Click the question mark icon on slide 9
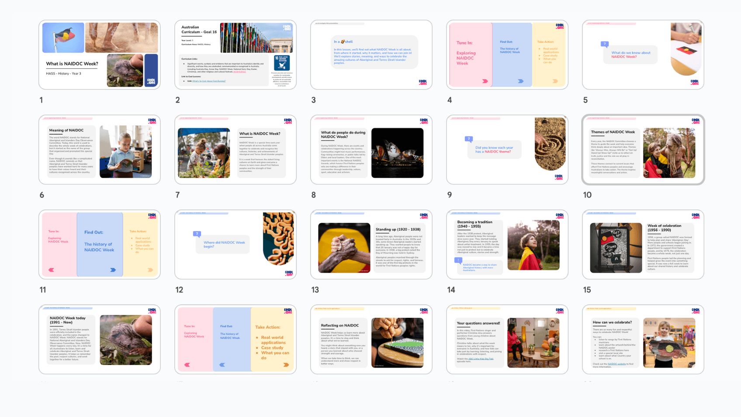 pyautogui.click(x=468, y=139)
